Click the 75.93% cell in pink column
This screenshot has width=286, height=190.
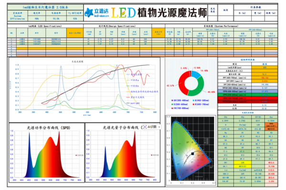tap(271, 166)
